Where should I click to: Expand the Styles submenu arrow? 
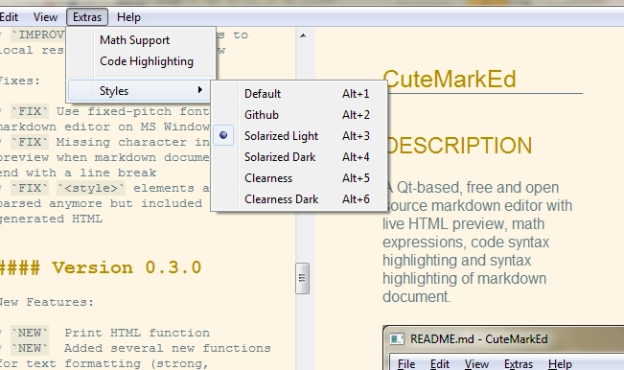point(200,90)
